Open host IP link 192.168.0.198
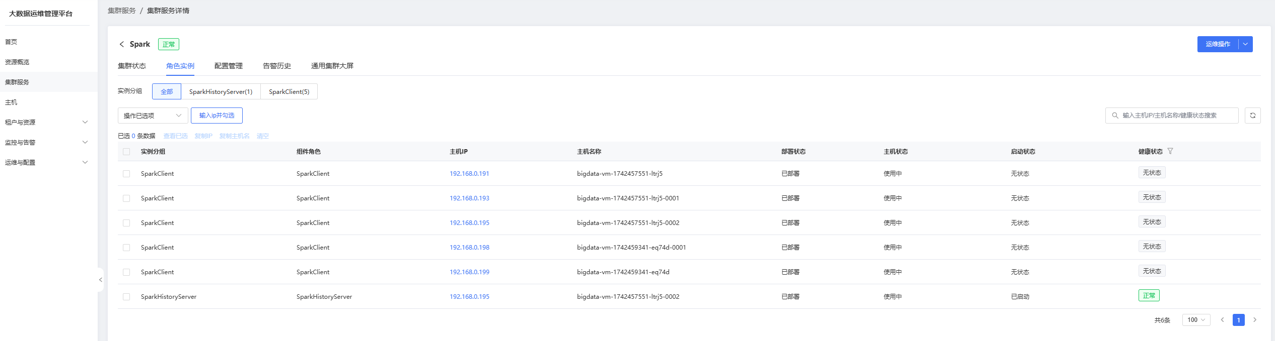The height and width of the screenshot is (341, 1275). 469,248
